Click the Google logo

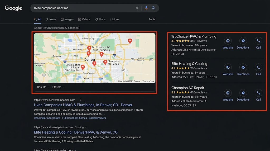[13, 8]
